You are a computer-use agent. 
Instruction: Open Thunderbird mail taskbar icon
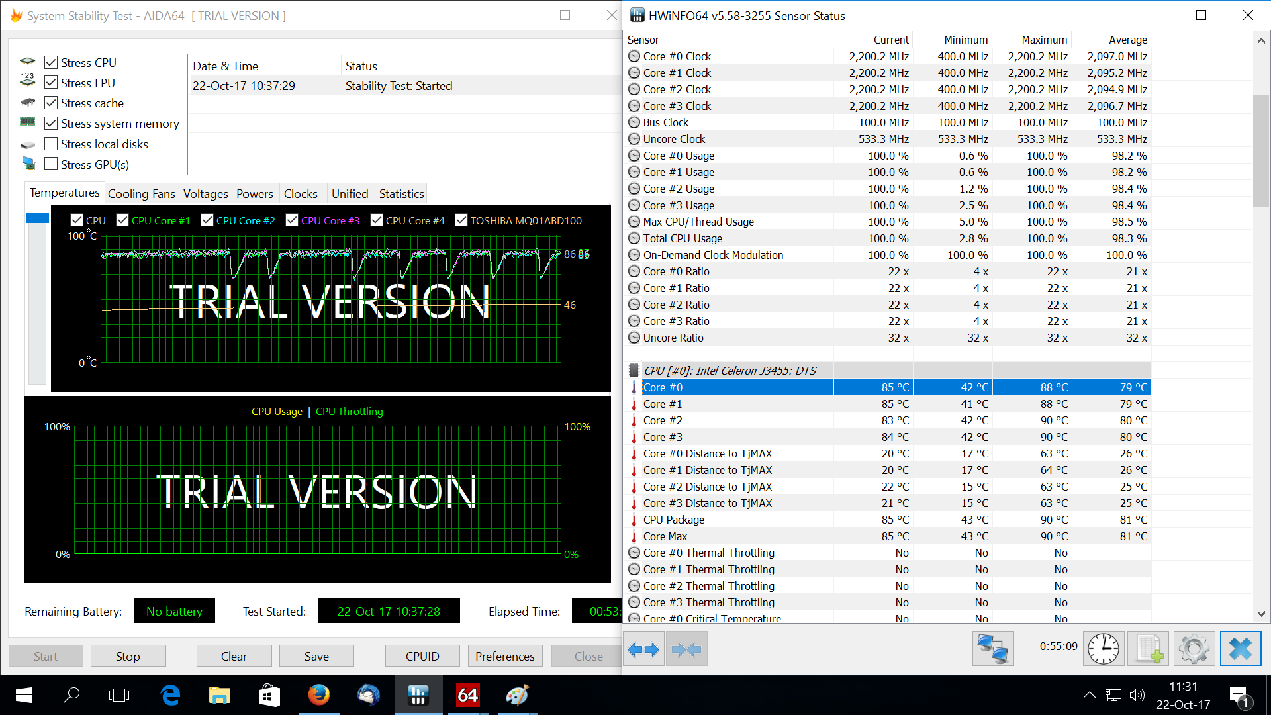coord(368,695)
